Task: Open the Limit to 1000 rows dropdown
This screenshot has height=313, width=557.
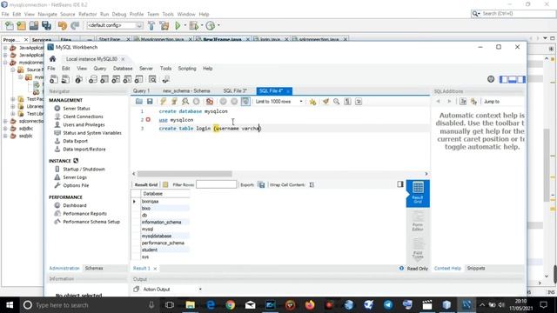Action: click(x=278, y=102)
